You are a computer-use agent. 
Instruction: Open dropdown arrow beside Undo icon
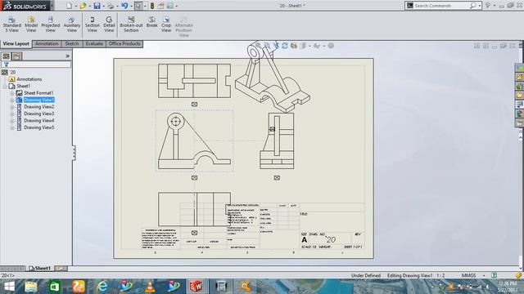click(131, 6)
